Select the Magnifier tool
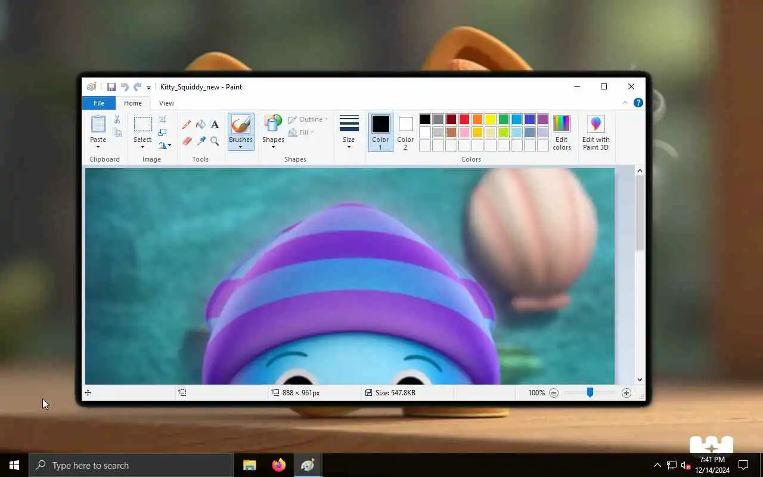Image resolution: width=763 pixels, height=477 pixels. pos(215,141)
